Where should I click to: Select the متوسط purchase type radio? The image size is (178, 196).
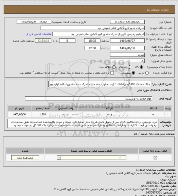coord(133,73)
